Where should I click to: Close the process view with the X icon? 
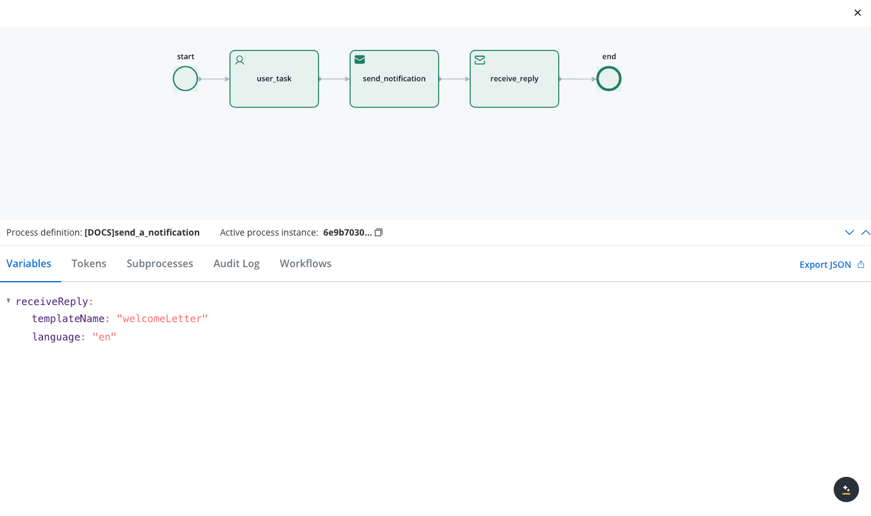[x=857, y=13]
